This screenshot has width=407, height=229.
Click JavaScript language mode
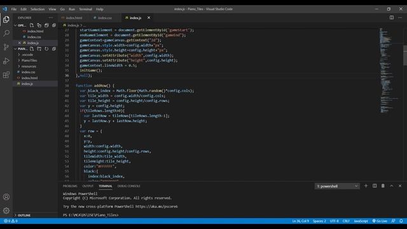[361, 221]
